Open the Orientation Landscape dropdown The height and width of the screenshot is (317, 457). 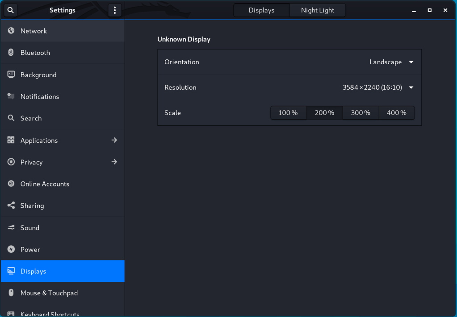pos(391,62)
